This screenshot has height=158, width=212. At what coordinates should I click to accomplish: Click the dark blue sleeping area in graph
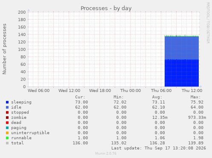pyautogui.click(x=182, y=73)
